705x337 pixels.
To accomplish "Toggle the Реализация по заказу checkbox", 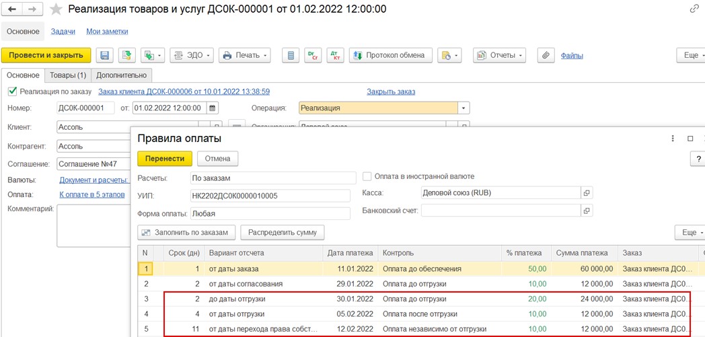I will 12,91.
